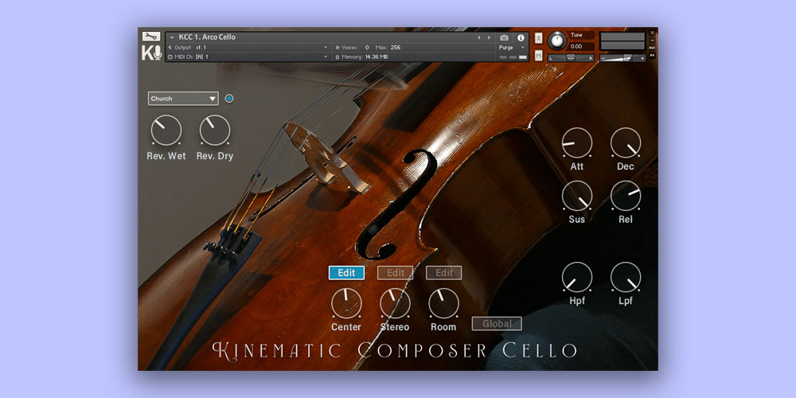Open the Purge dropdown menu
The height and width of the screenshot is (398, 796).
(512, 48)
